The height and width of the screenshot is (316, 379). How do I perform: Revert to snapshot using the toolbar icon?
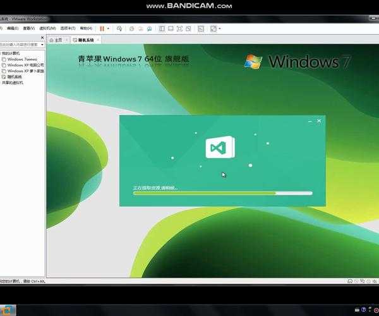pyautogui.click(x=141, y=28)
